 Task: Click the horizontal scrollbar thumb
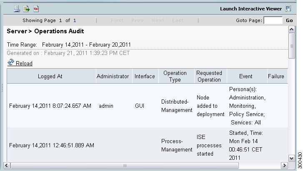(125, 166)
